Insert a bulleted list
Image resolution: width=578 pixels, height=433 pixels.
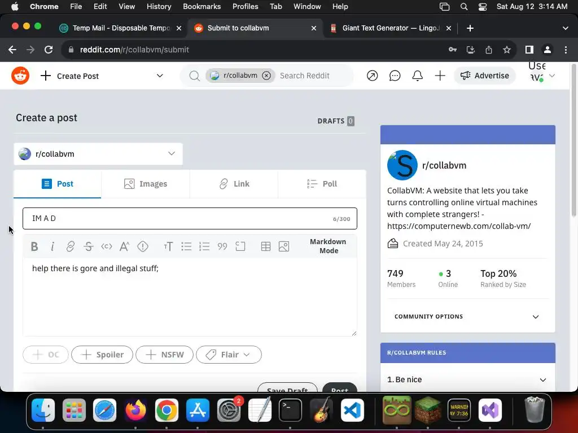186,246
